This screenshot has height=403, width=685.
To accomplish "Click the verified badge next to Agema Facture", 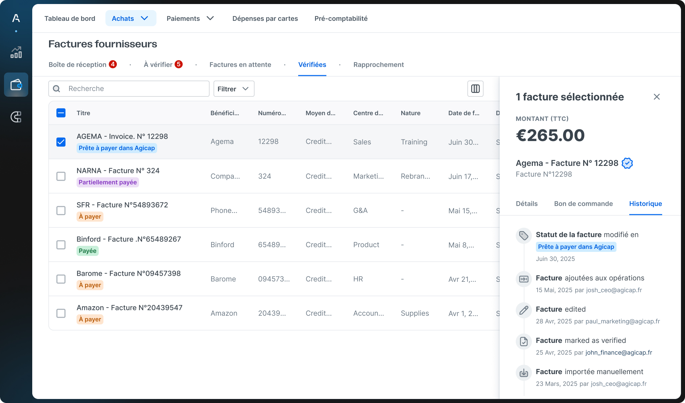I will [x=628, y=163].
